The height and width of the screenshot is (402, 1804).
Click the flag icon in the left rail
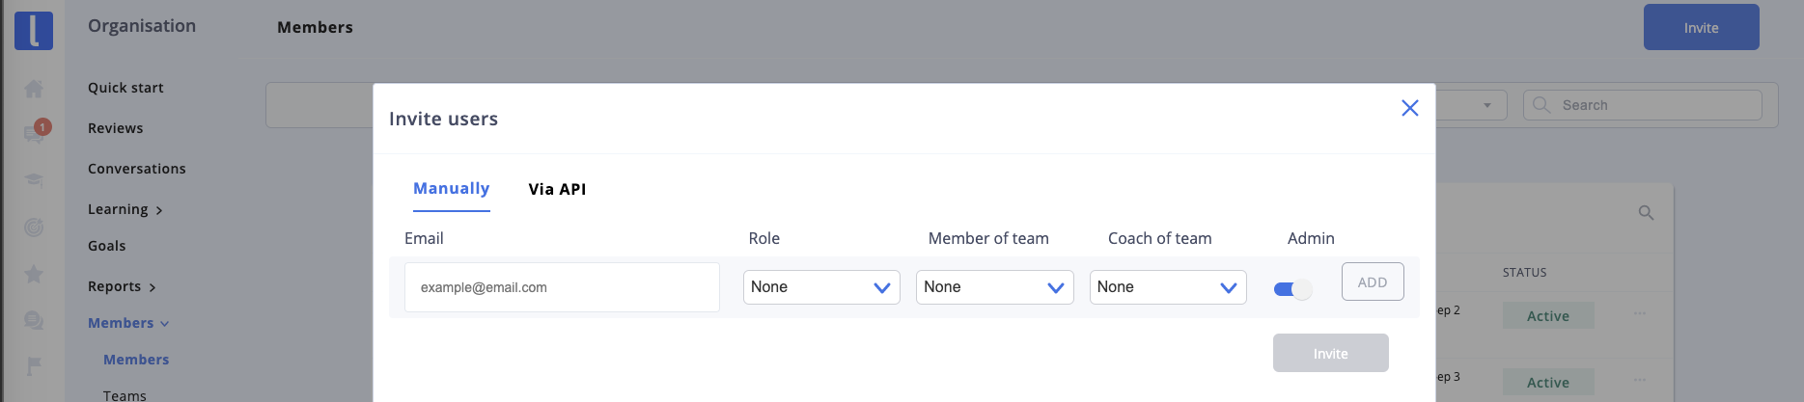[x=34, y=366]
